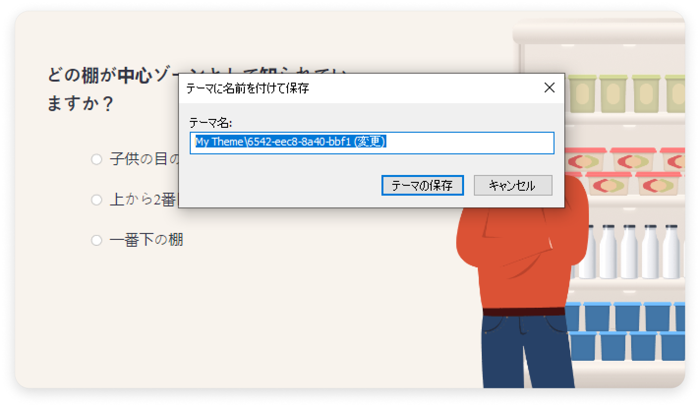Choose the 上から2番 radio option
This screenshot has width=700, height=407.
click(x=97, y=200)
